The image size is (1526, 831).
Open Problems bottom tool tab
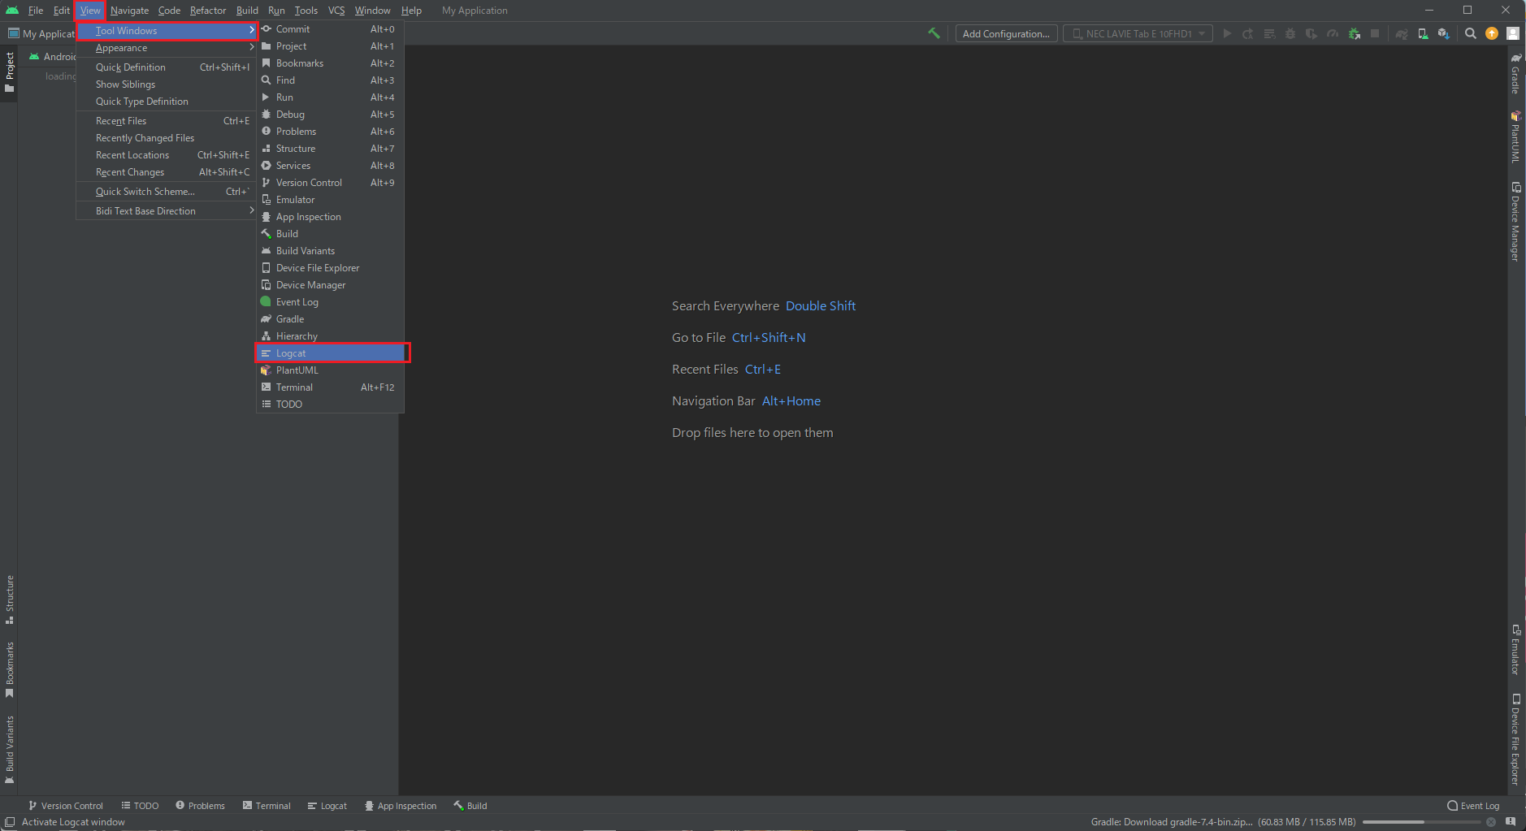pos(200,806)
